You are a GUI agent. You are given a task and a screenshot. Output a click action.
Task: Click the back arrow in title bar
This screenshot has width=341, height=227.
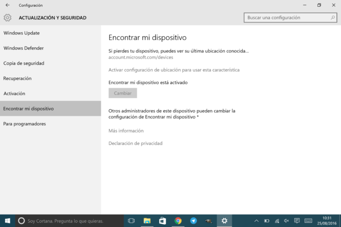pos(8,5)
